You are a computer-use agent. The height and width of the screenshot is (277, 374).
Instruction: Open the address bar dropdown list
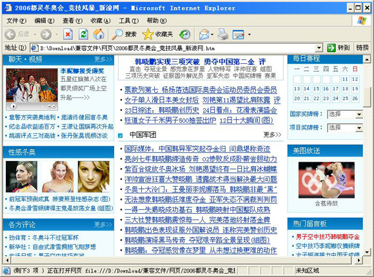319,48
